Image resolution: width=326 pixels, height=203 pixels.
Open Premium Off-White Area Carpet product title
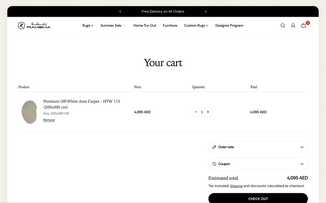point(82,104)
